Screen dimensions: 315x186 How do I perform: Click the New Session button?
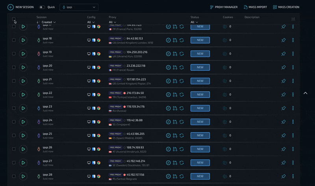click(20, 7)
